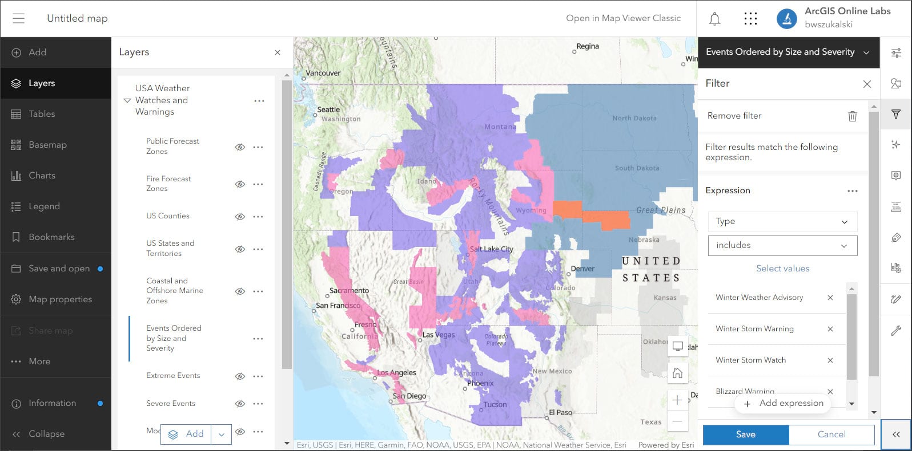The image size is (912, 451).
Task: Open the Labels tag tool
Action: point(896,237)
